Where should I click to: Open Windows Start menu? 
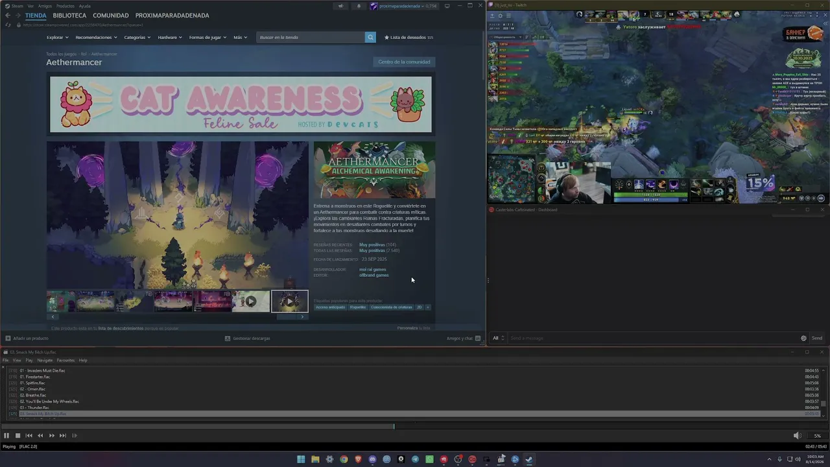point(301,459)
